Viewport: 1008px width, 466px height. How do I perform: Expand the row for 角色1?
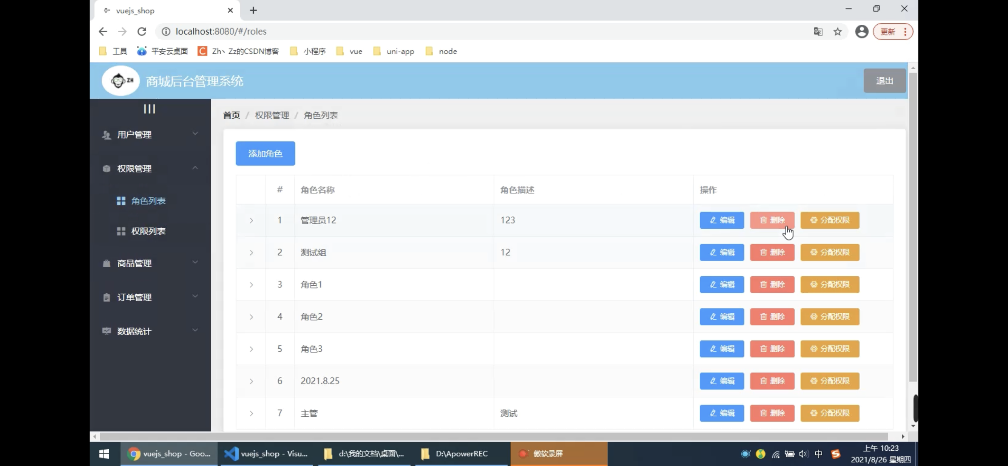pyautogui.click(x=251, y=285)
